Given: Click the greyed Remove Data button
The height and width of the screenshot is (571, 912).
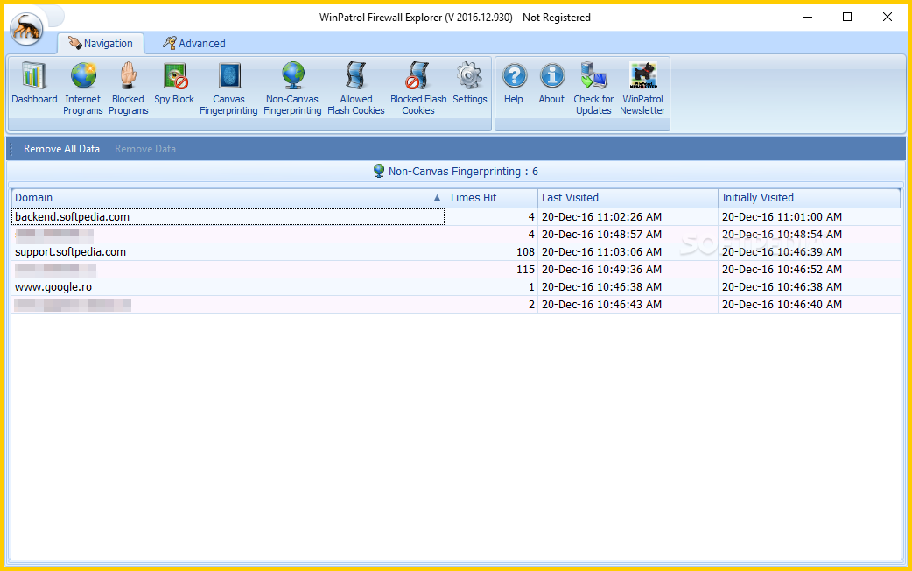Looking at the screenshot, I should (x=144, y=149).
